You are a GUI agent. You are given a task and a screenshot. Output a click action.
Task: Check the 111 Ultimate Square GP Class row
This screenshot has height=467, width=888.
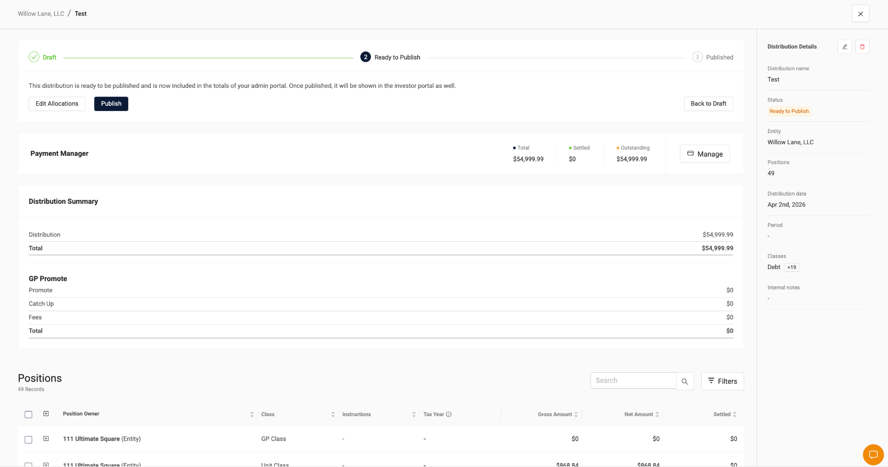[28, 439]
